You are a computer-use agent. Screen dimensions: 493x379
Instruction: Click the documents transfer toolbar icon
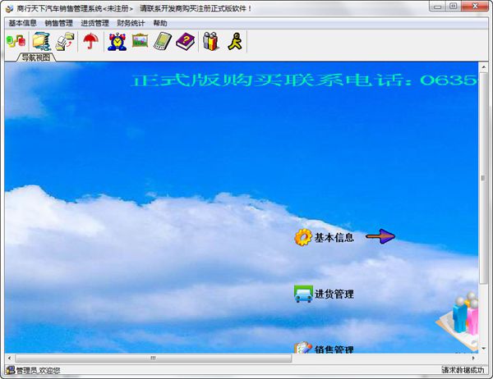[x=65, y=42]
